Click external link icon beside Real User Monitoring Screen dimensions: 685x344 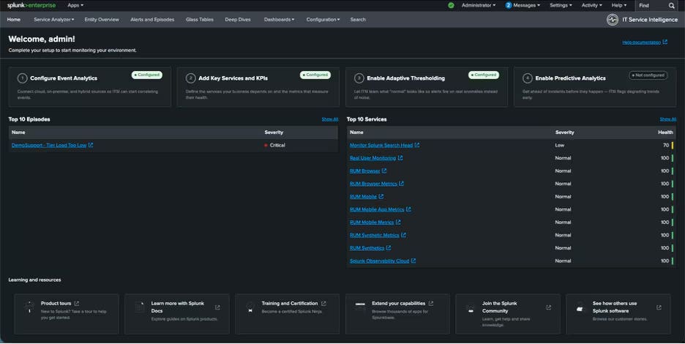(400, 158)
